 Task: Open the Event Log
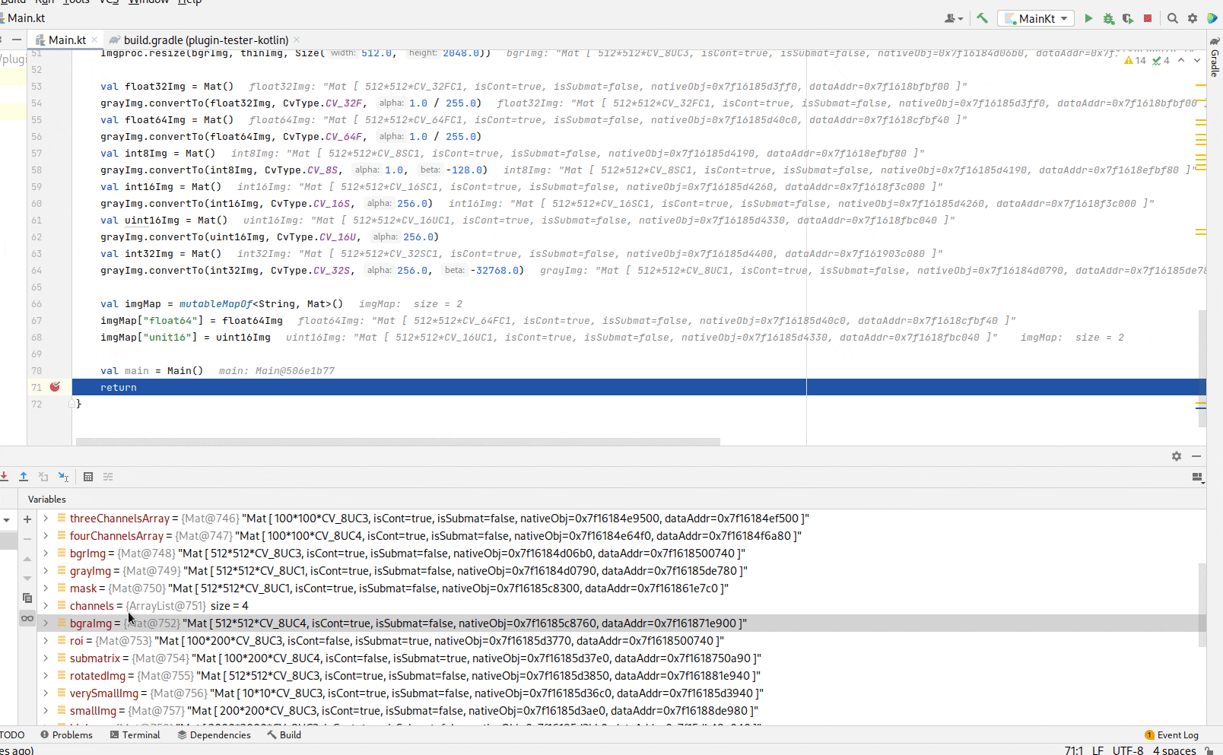[1172, 734]
